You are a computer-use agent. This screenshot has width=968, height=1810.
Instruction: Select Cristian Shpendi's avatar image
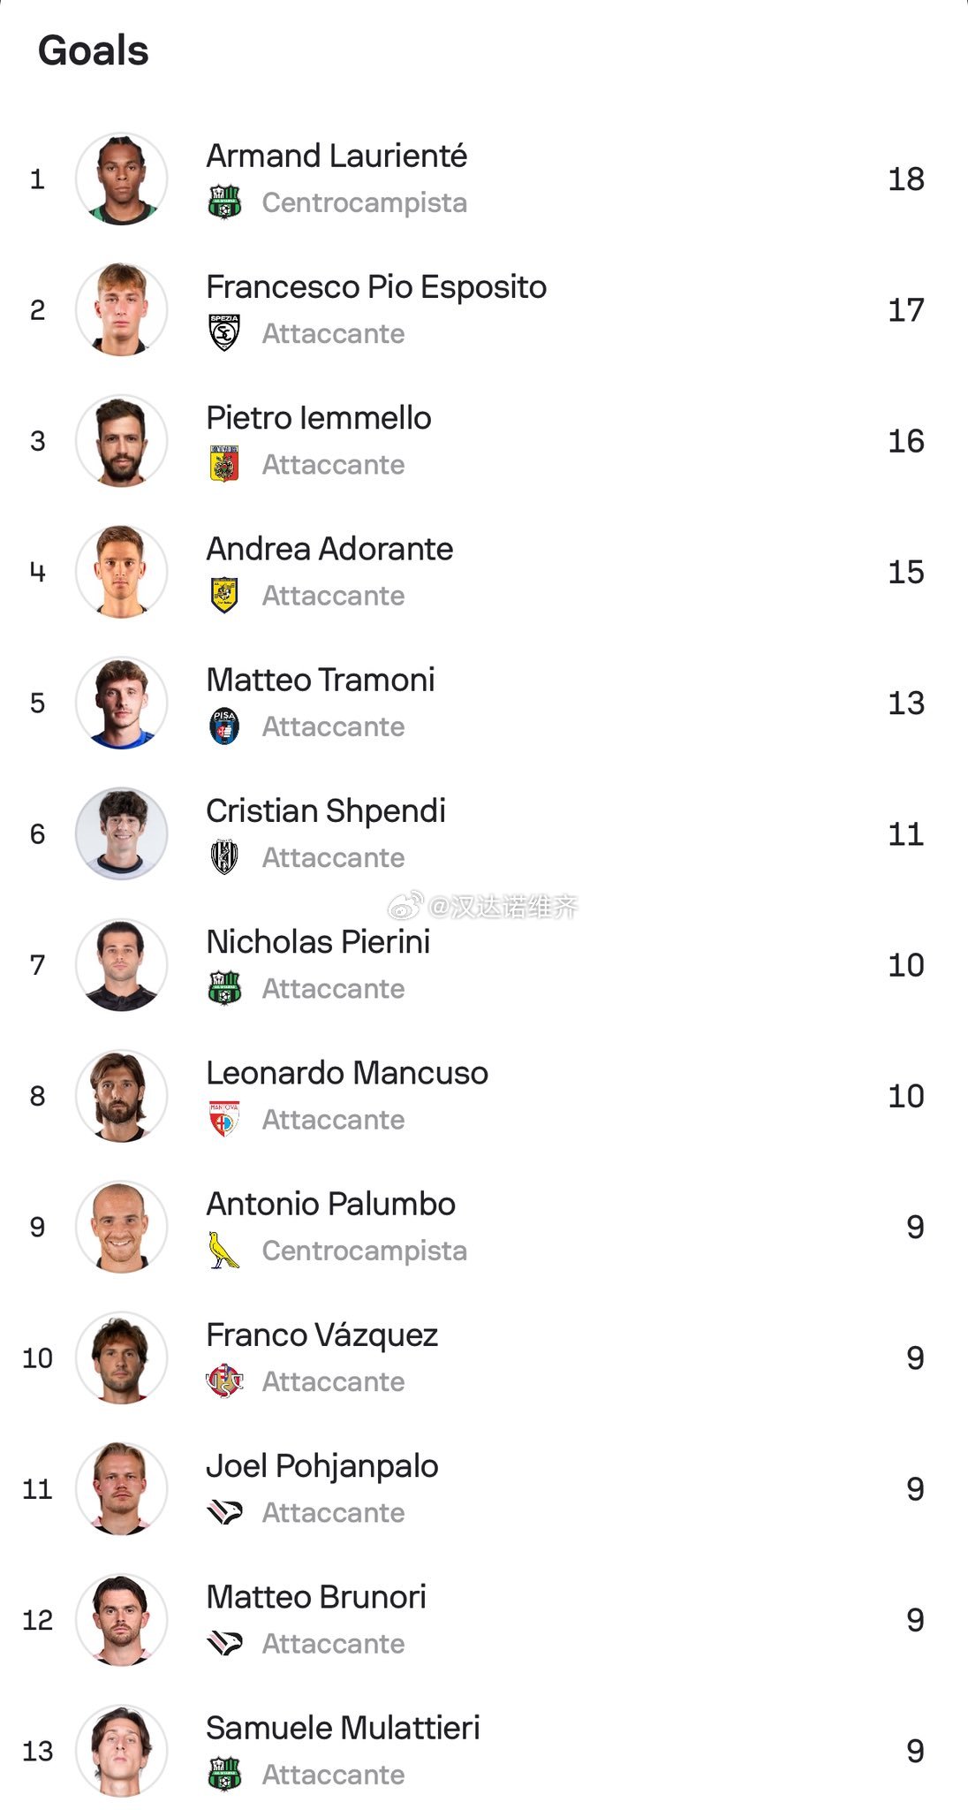[x=121, y=833]
